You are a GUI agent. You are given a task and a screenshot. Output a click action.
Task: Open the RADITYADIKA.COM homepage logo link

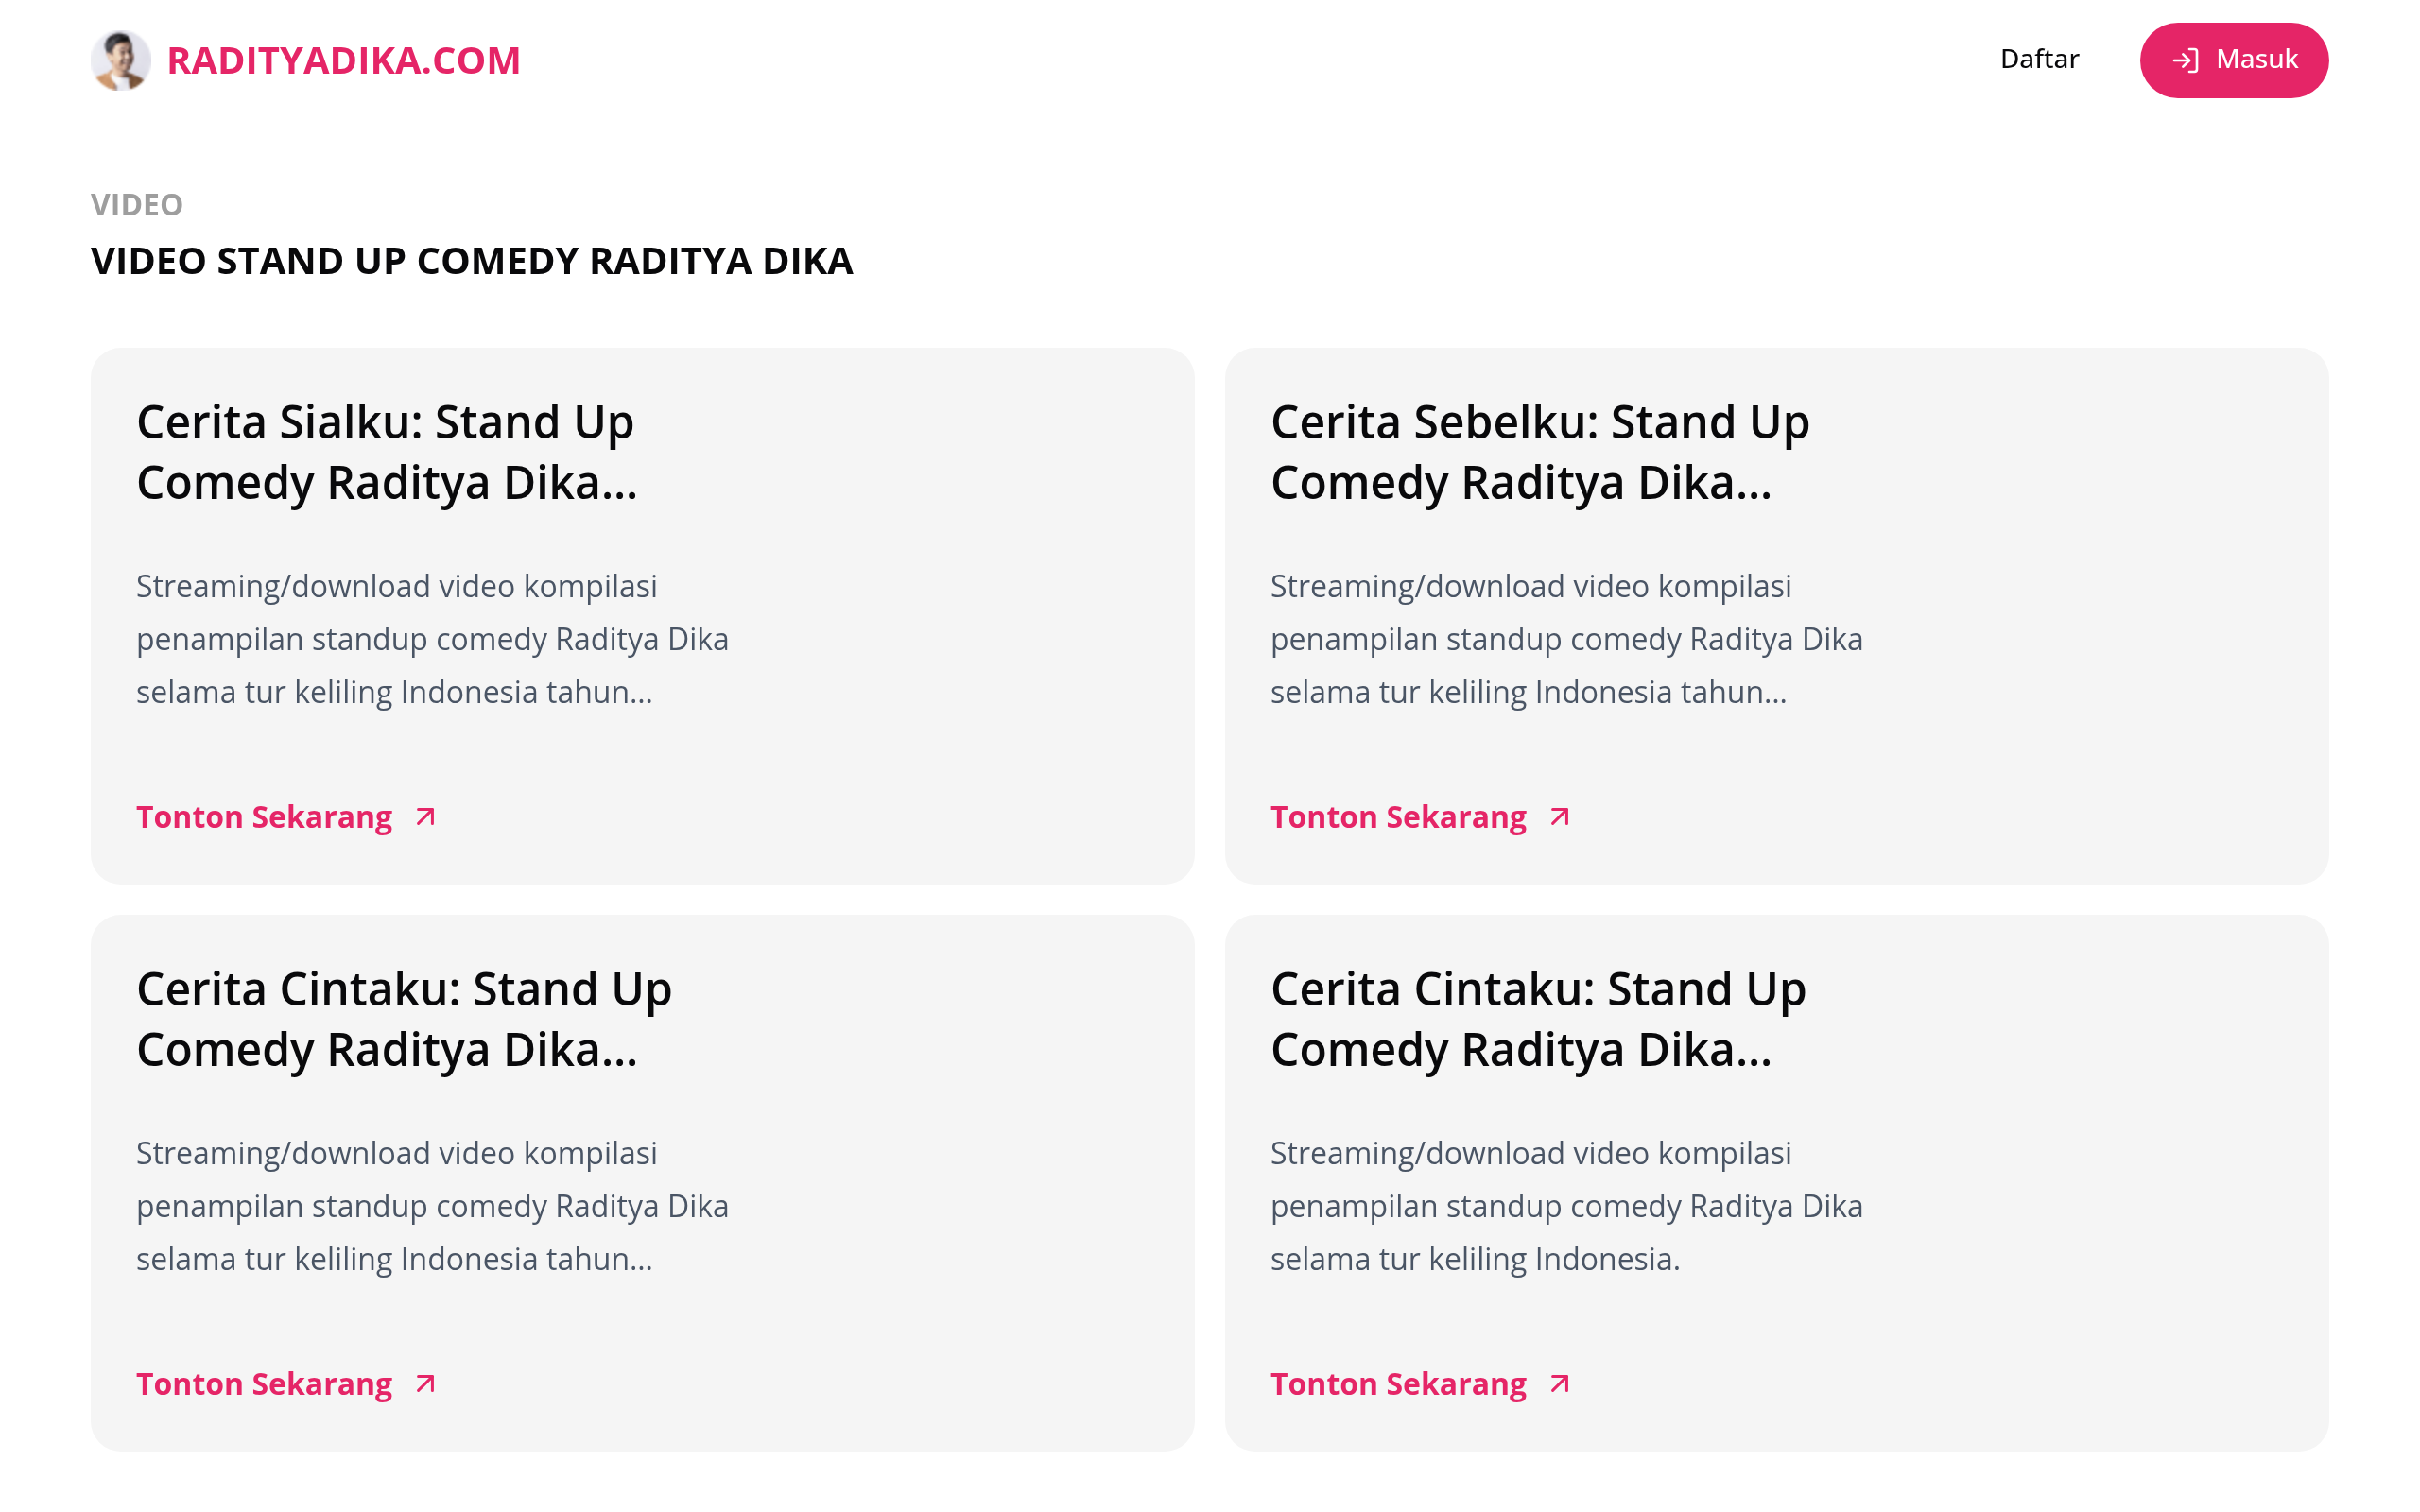click(343, 60)
